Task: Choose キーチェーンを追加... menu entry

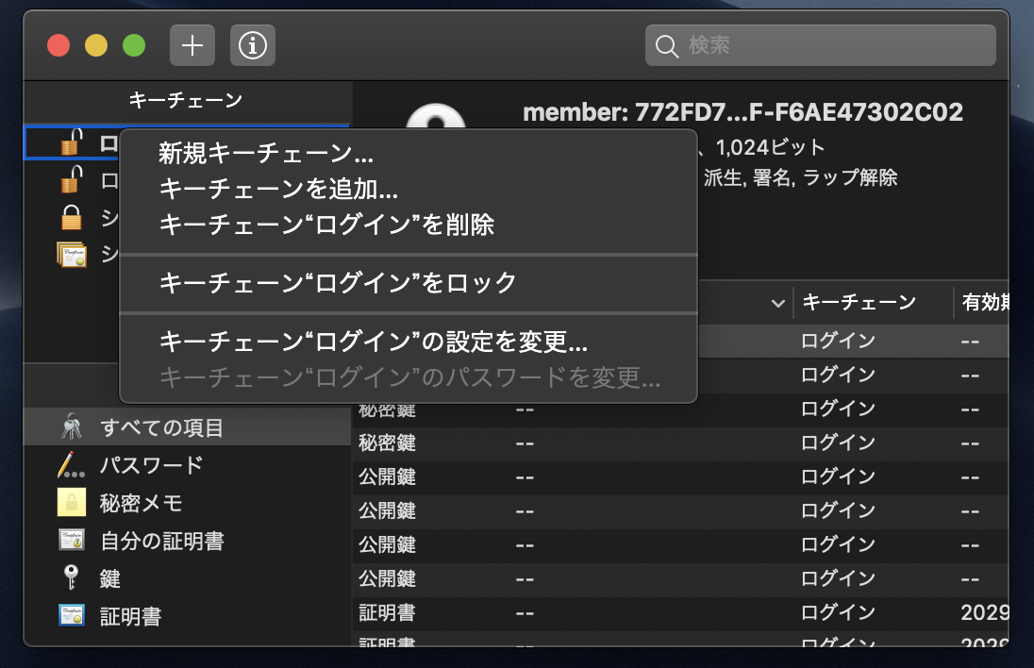Action: click(409, 190)
